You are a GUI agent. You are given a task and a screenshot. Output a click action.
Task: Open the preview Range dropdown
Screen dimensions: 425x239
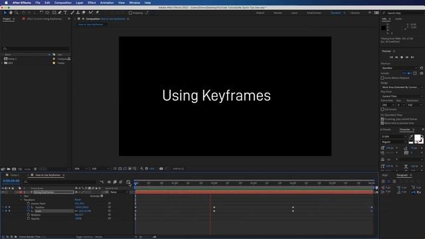click(x=402, y=87)
